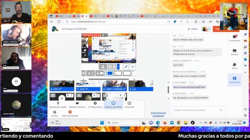Select the highlighted blue screen-share layout
Screen dimensions: 250x140
click(x=109, y=73)
